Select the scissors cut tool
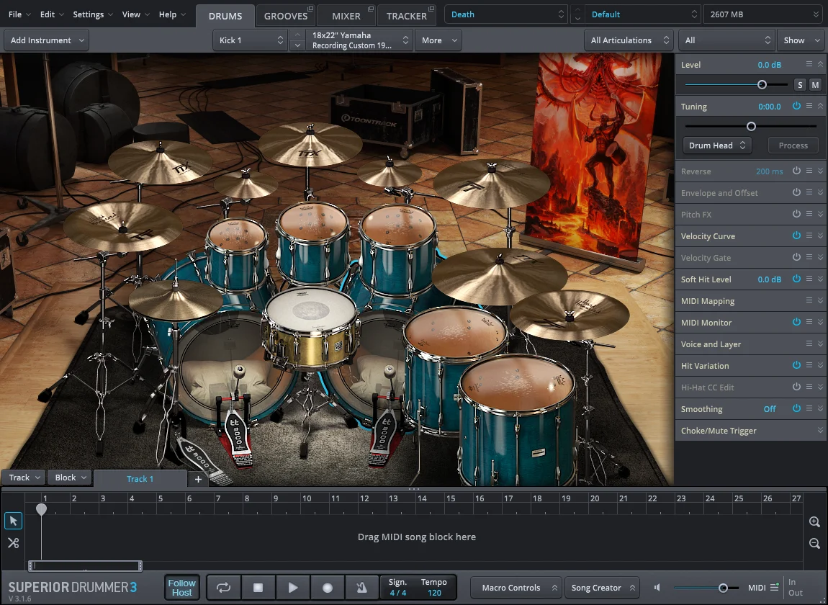The image size is (828, 605). tap(13, 542)
